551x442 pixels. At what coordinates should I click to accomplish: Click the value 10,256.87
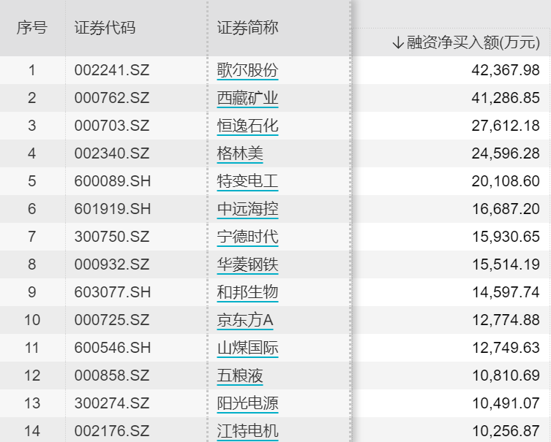(506, 431)
